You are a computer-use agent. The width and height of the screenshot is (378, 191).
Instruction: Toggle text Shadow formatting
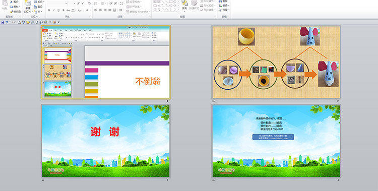pos(64,10)
